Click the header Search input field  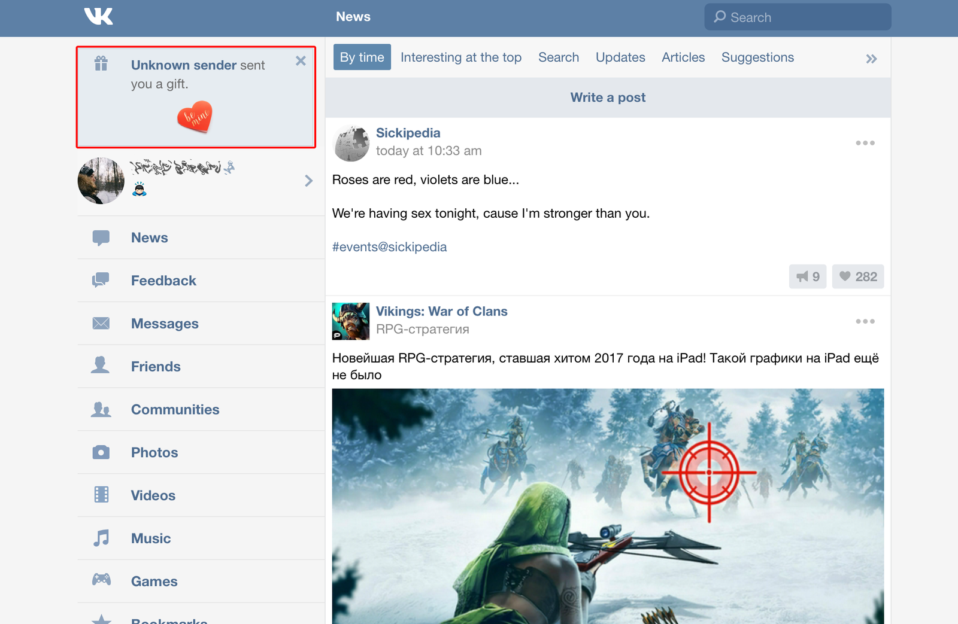[798, 17]
